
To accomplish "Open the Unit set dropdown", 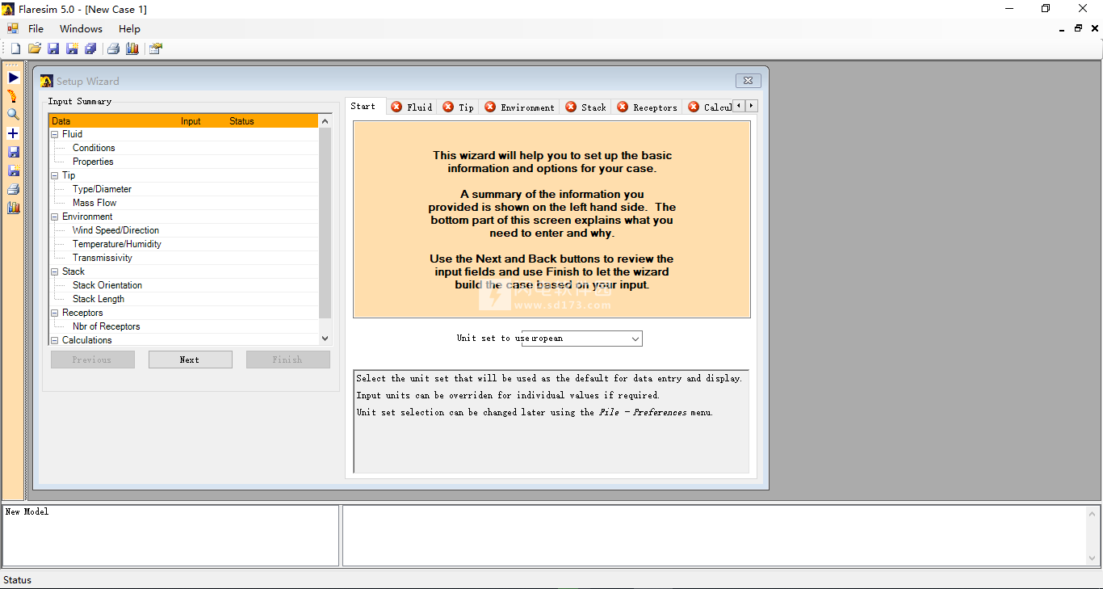I will [x=635, y=339].
